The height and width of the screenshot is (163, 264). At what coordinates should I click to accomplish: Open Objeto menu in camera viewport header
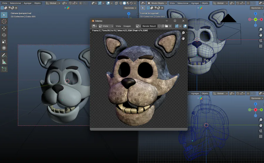[37, 3]
